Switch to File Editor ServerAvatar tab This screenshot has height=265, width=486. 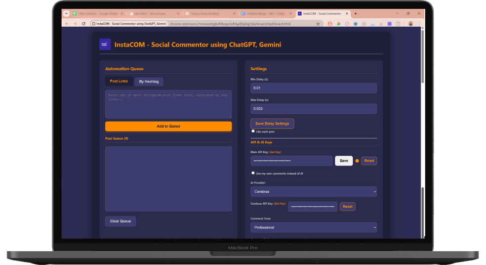[154, 14]
